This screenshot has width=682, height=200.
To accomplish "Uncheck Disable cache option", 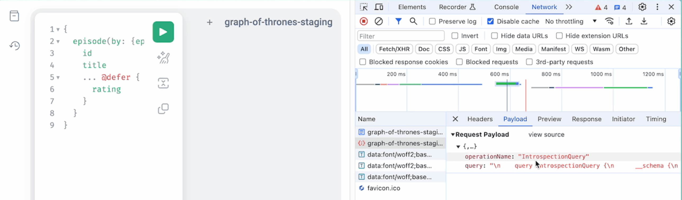I will tap(490, 21).
